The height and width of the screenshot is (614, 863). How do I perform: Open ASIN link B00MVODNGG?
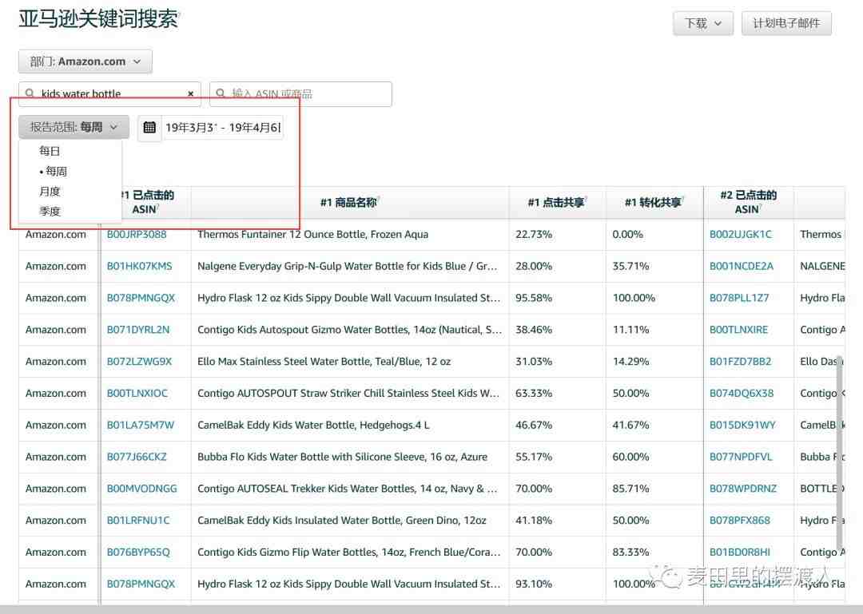pyautogui.click(x=142, y=489)
